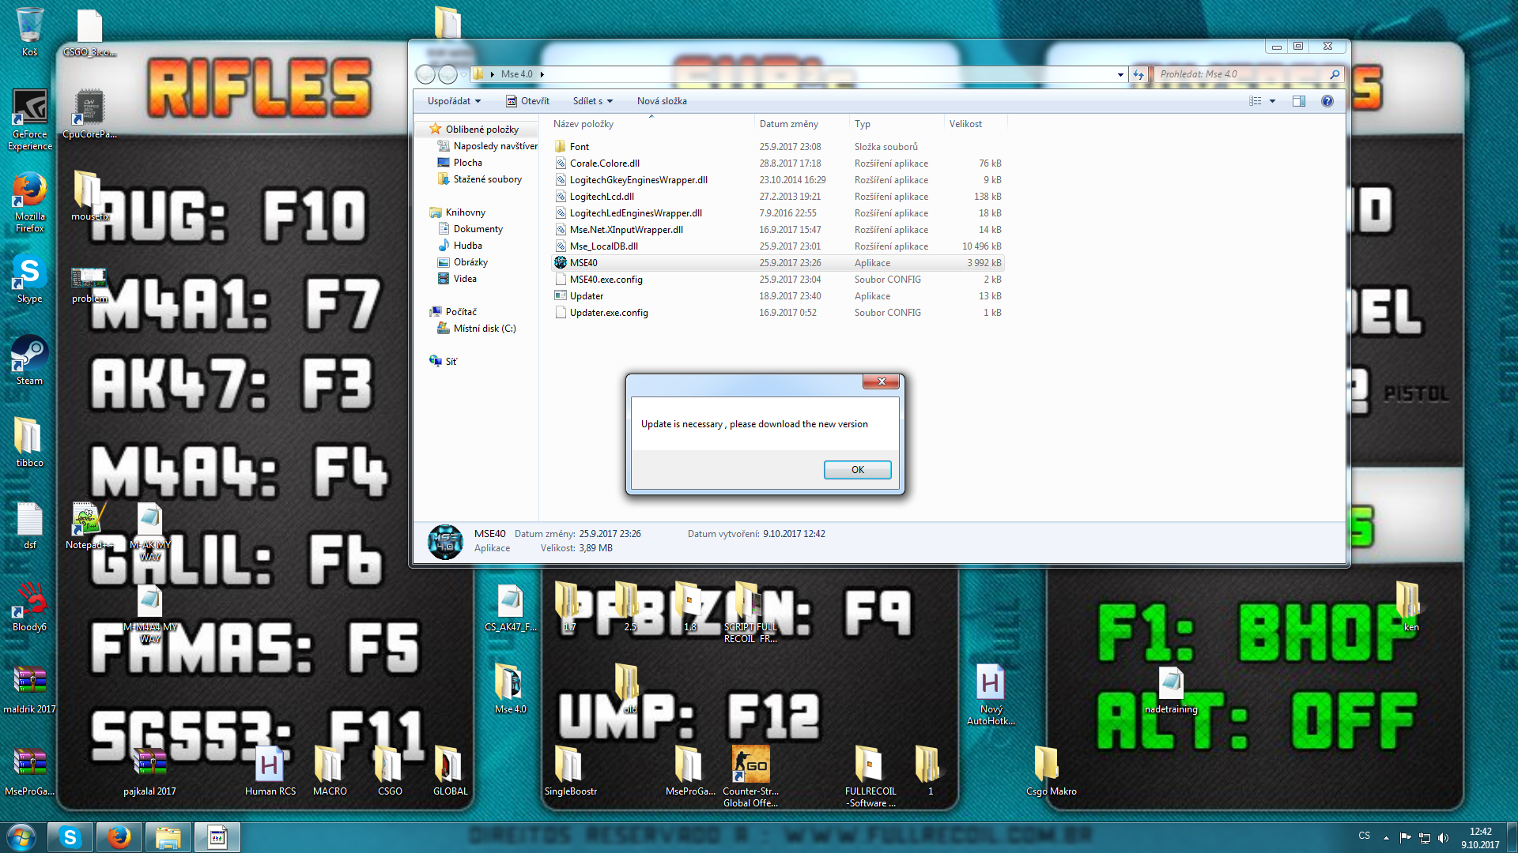Screen dimensions: 1518x853
Task: Open the volume icon in system tray
Action: [x=1443, y=837]
